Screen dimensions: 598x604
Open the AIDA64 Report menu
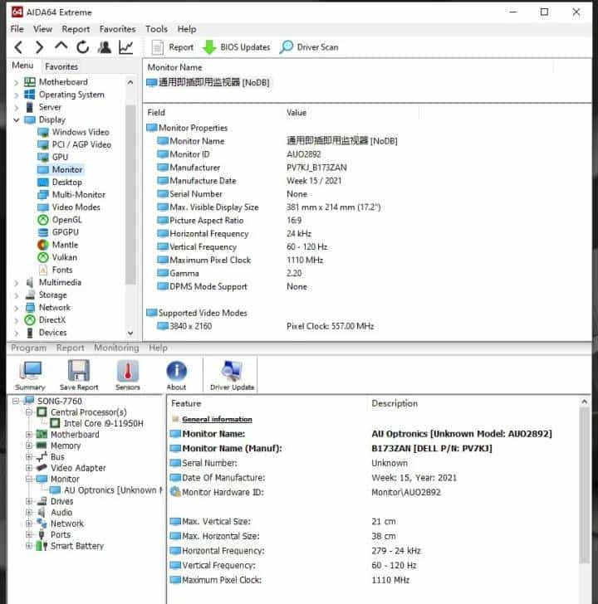pyautogui.click(x=76, y=29)
